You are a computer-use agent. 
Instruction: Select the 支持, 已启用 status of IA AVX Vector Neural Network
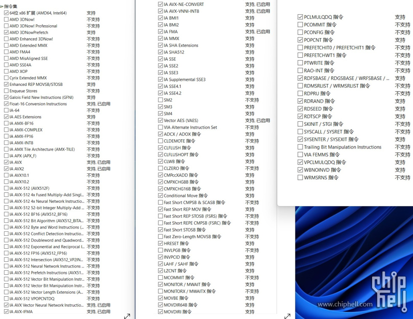(x=99, y=306)
